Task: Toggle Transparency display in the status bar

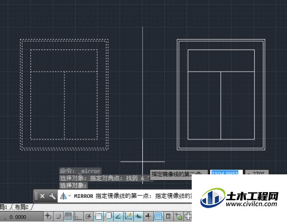Action: pos(158,216)
